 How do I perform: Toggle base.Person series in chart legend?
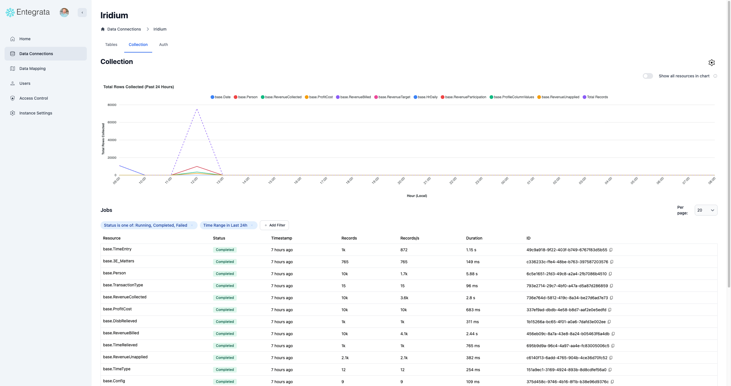click(x=246, y=97)
